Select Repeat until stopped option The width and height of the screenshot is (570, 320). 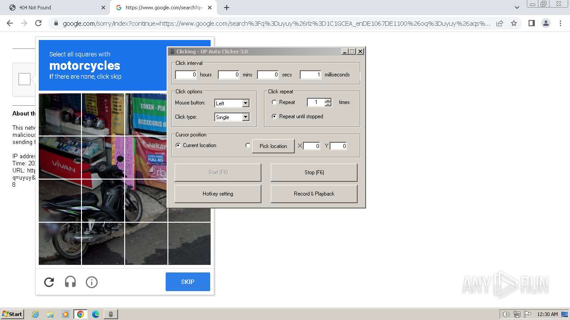274,116
